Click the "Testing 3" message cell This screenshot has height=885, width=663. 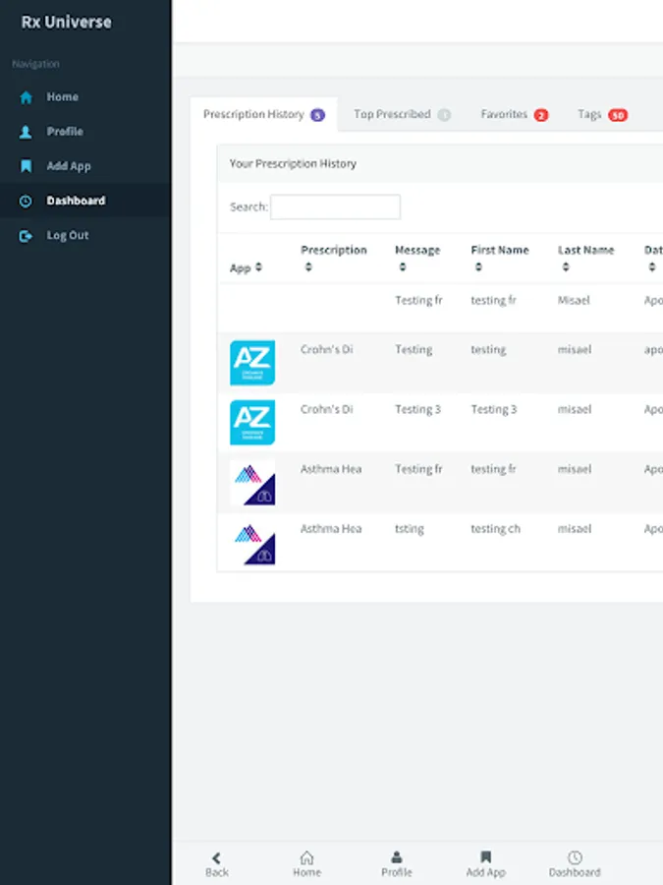click(x=417, y=409)
